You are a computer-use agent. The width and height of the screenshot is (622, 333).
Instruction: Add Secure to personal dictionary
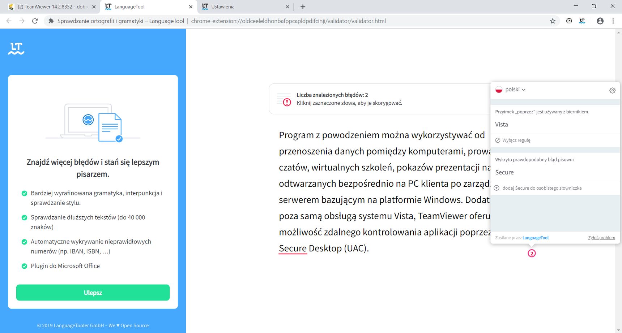(542, 188)
